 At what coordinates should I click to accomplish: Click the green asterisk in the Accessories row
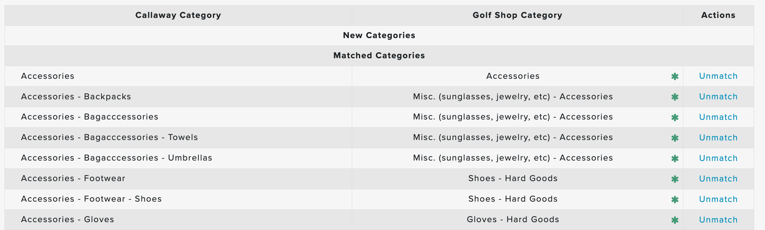click(x=675, y=77)
